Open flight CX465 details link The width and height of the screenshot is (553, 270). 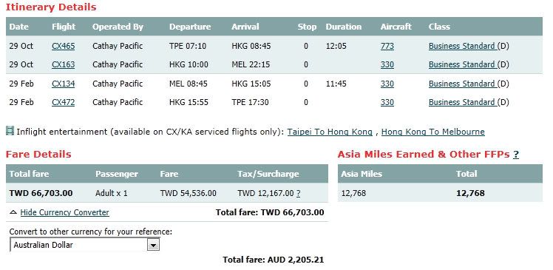[63, 46]
